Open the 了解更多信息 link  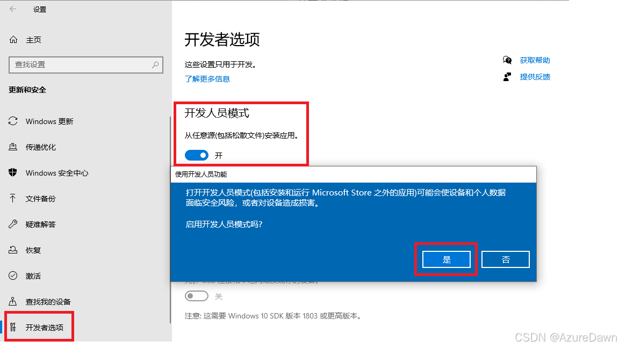click(x=207, y=79)
